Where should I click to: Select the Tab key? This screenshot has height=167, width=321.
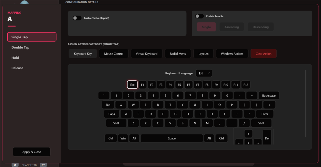[108, 105]
